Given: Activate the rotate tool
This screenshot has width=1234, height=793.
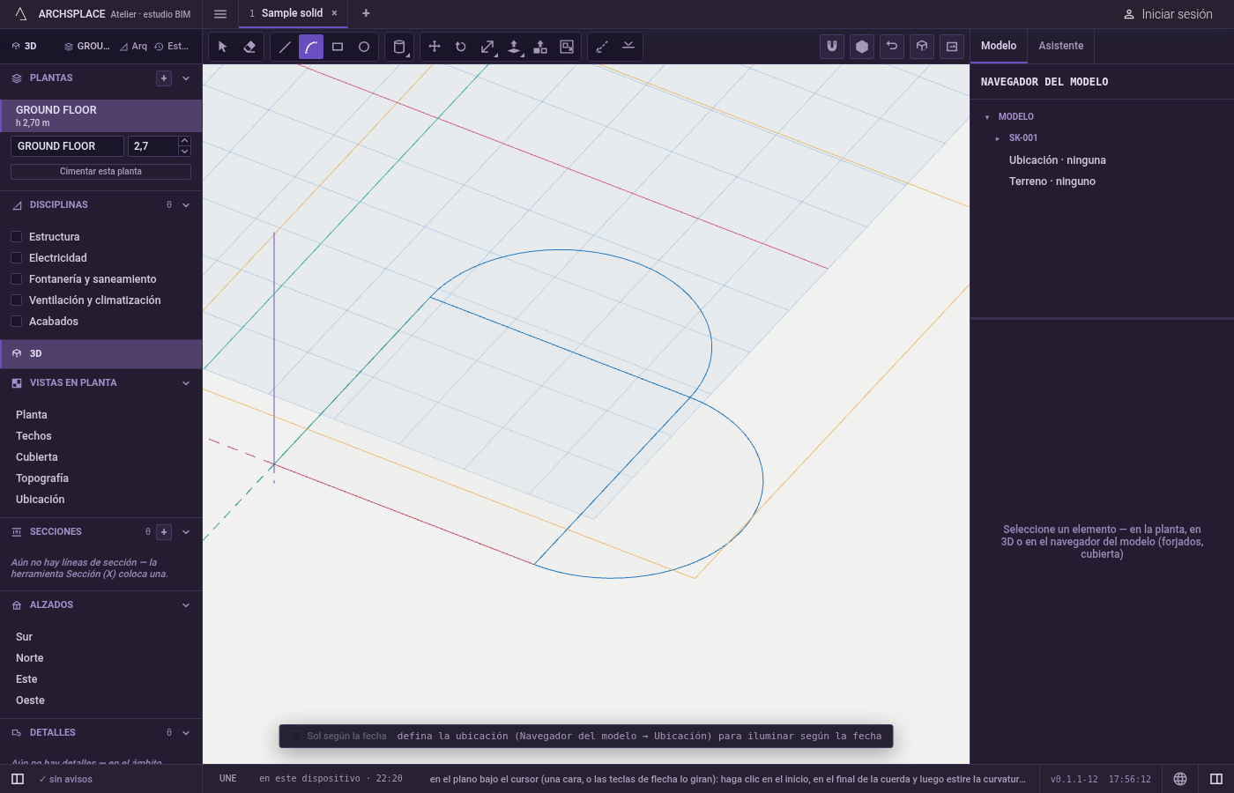Looking at the screenshot, I should (x=461, y=47).
